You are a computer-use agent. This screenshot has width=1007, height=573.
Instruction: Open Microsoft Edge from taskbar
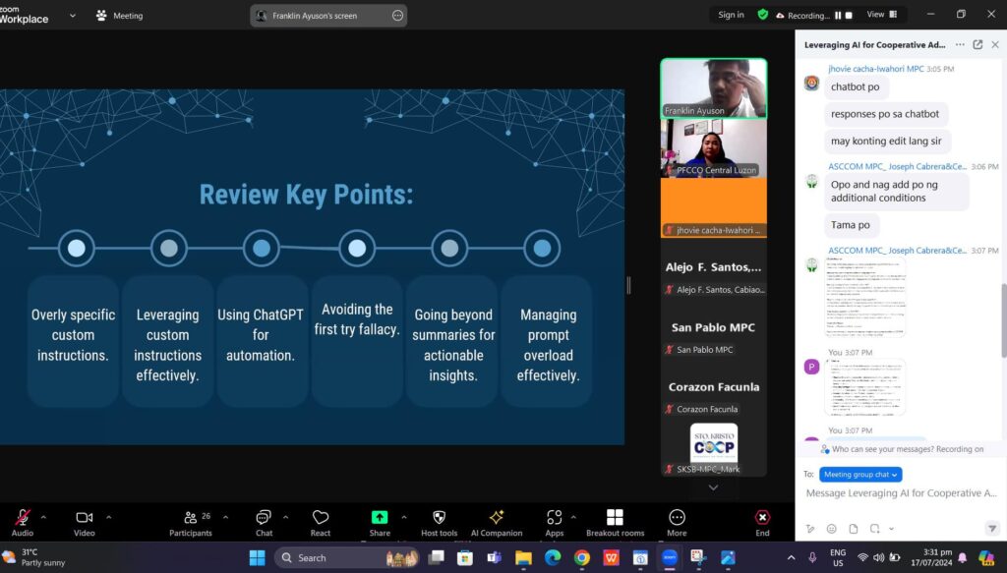(553, 557)
